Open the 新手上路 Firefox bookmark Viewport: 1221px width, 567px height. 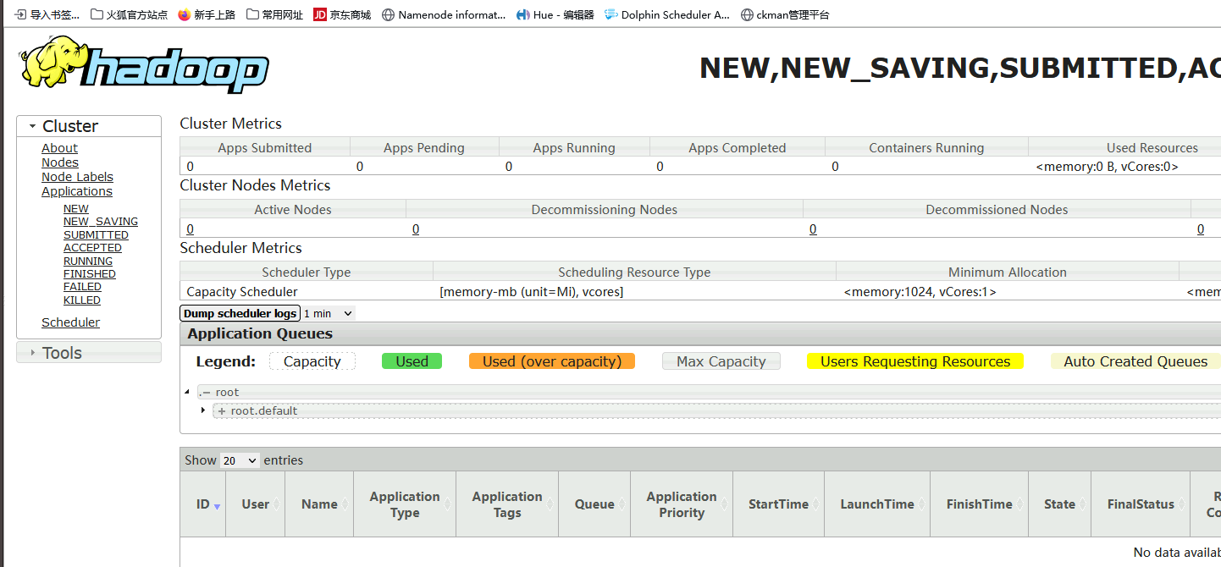(x=207, y=14)
